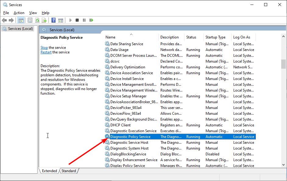Click the gear icon beside DHCP Client
Viewport: 287px width, 181px height.
coord(107,125)
